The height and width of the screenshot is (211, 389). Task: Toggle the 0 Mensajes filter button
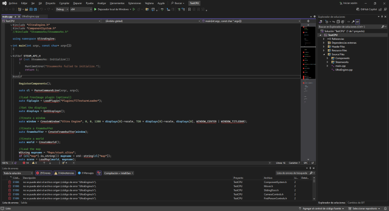point(86,173)
